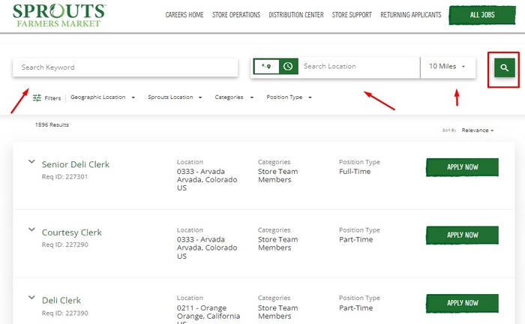Open the Sprouts Farmers Market logo
Viewport: 525px width, 324px height.
click(59, 16)
